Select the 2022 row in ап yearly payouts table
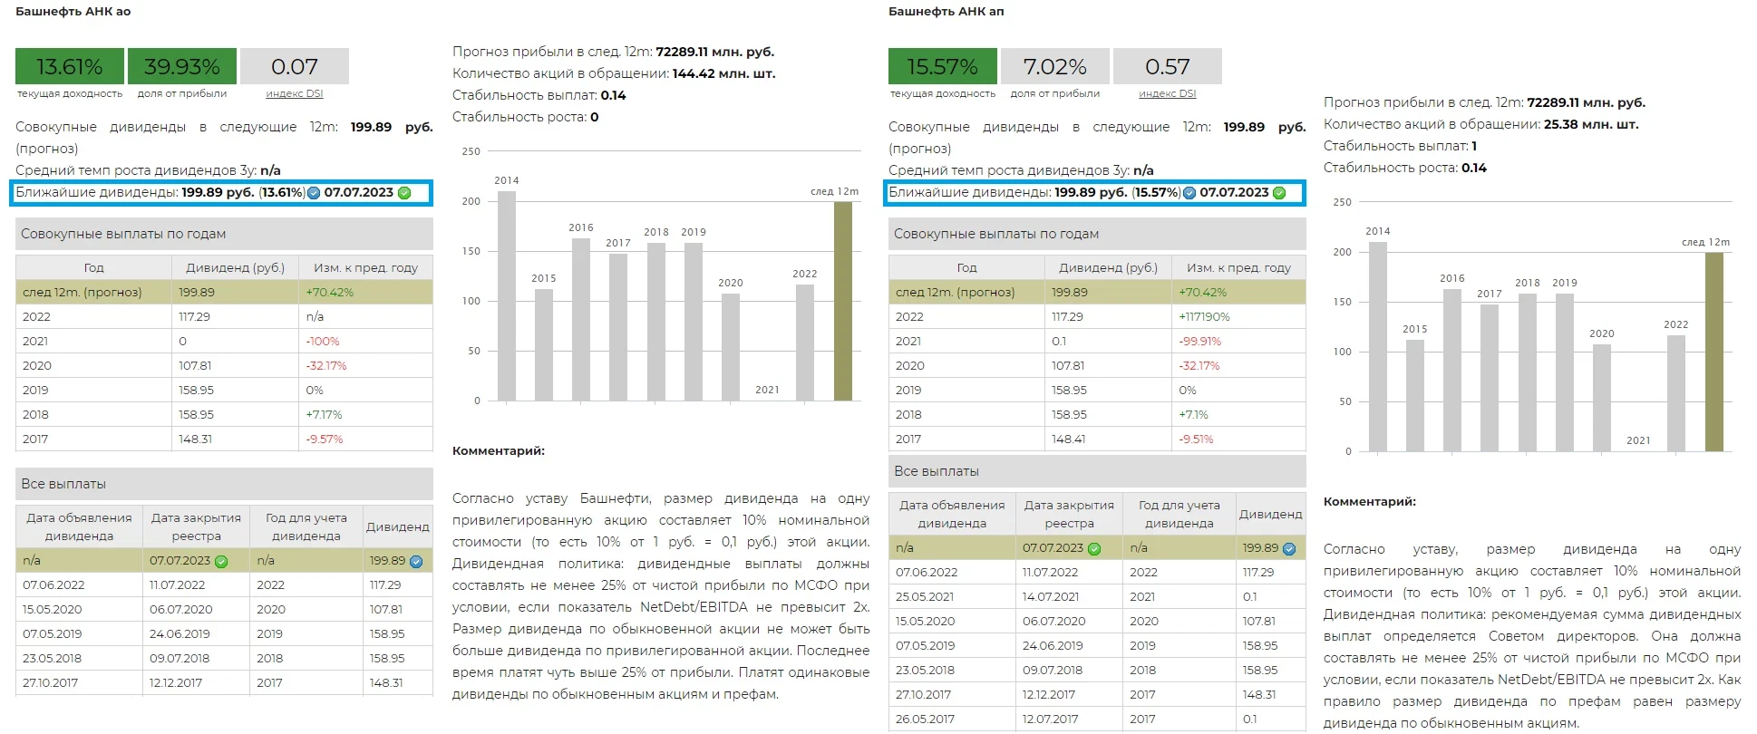Image resolution: width=1757 pixels, height=734 pixels. point(1097,316)
